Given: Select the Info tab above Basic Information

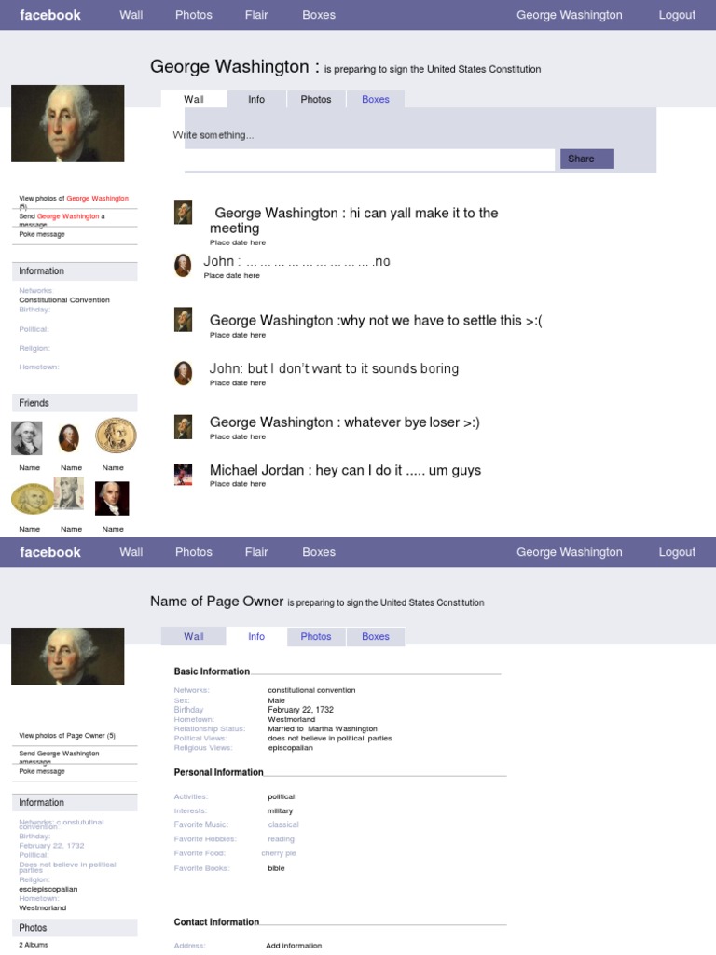Looking at the screenshot, I should click(x=256, y=636).
